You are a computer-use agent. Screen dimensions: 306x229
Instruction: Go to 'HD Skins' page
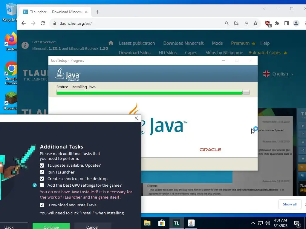(x=168, y=53)
